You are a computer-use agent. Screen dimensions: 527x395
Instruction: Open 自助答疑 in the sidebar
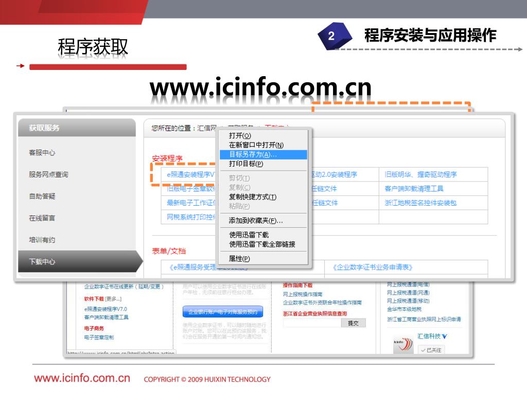42,196
